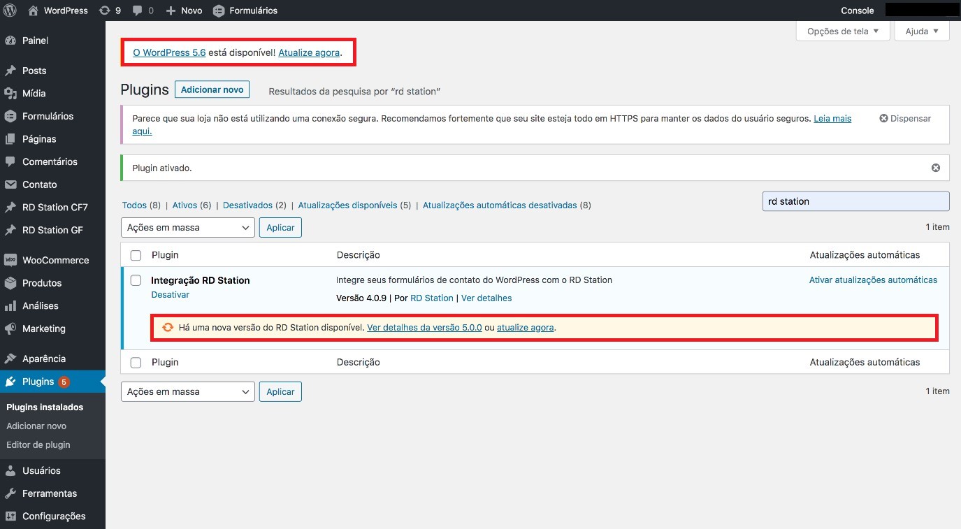Click the bottom Aplicar button

click(280, 391)
